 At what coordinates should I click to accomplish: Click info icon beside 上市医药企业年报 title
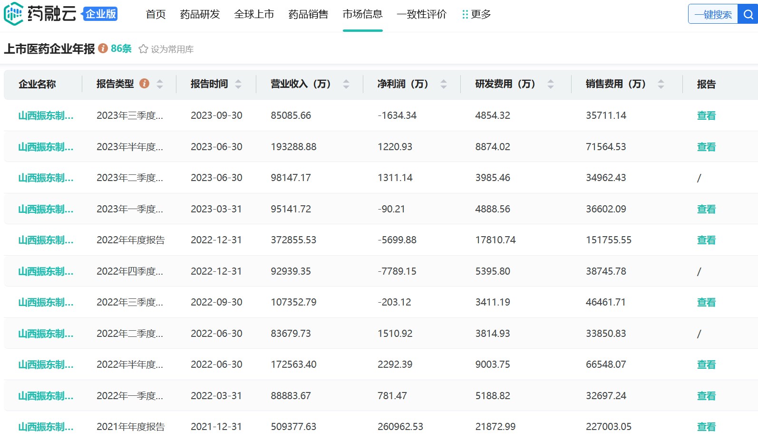[103, 48]
